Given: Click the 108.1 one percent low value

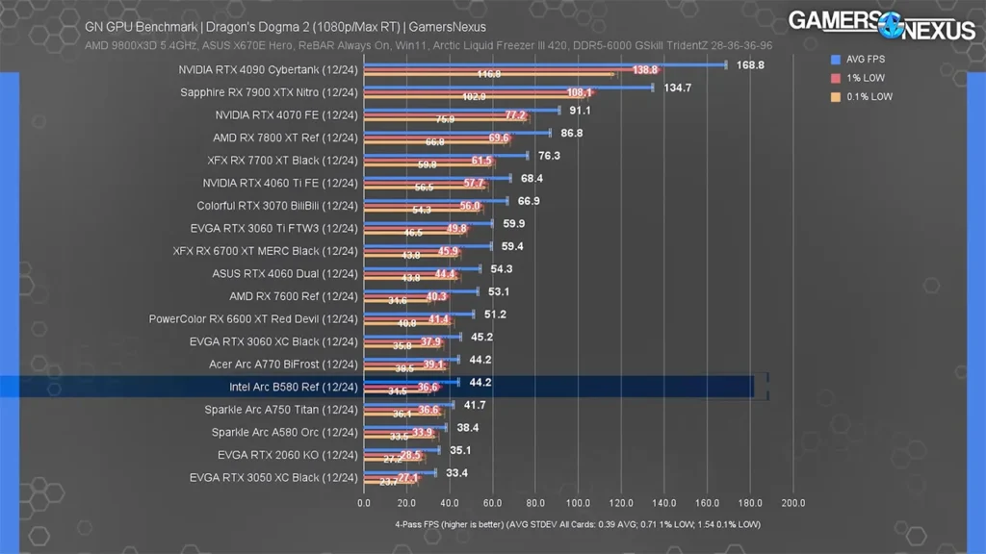Looking at the screenshot, I should [x=579, y=92].
